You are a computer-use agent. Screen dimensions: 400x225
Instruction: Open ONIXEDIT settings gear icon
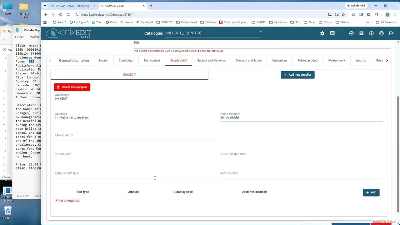322,33
